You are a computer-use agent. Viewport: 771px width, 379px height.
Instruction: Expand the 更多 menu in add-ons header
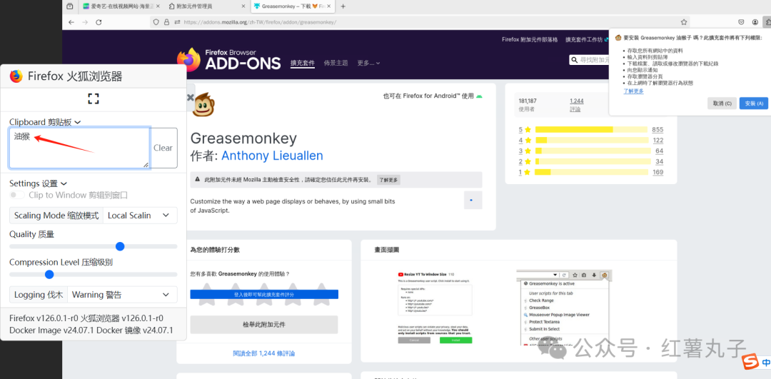368,63
